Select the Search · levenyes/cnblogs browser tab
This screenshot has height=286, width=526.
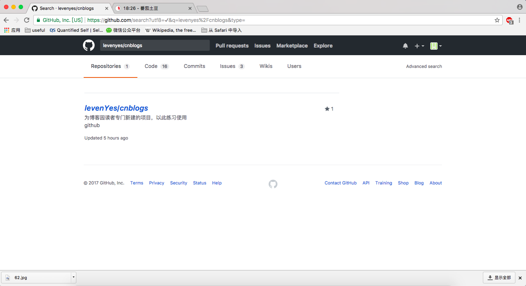click(x=70, y=8)
